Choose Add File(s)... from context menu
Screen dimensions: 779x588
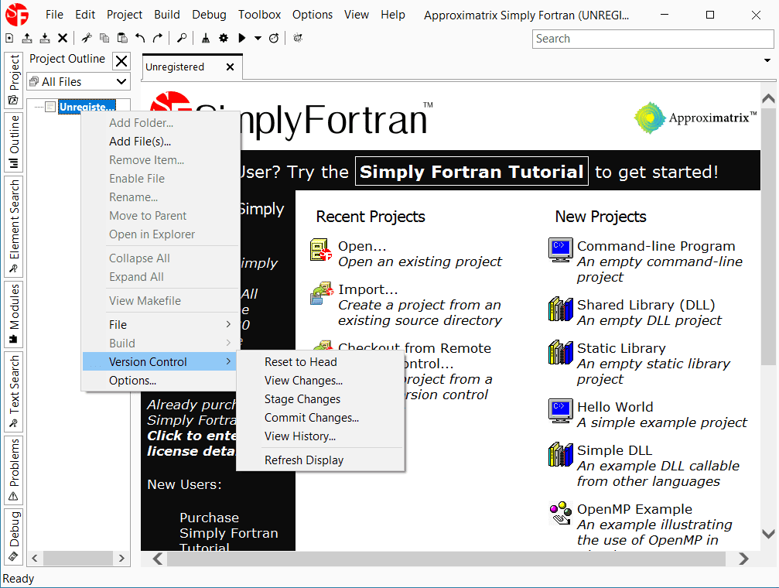coord(161,142)
